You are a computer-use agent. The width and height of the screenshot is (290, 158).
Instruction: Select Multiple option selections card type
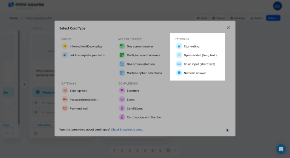(x=144, y=73)
